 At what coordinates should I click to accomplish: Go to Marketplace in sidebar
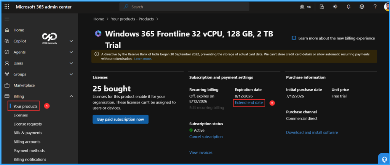pos(24,85)
